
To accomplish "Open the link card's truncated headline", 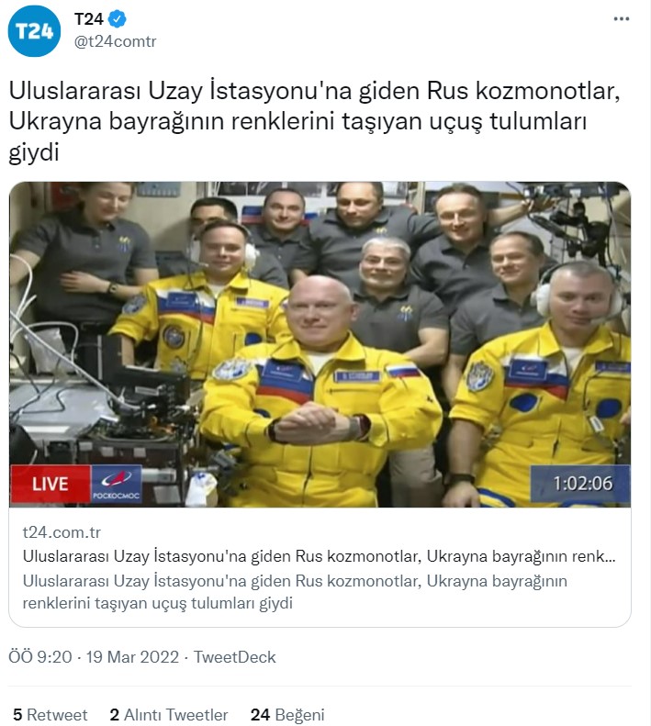I will click(x=319, y=556).
